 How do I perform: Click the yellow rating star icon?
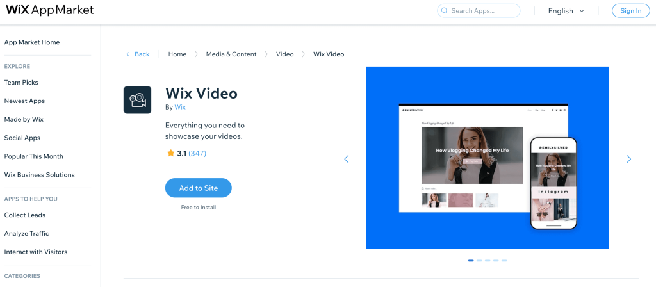(170, 153)
